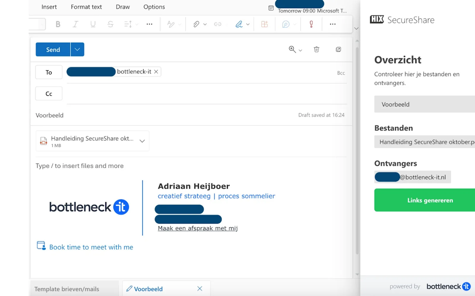The image size is (475, 296).
Task: Click Links genereren in SecureShare
Action: 425,200
